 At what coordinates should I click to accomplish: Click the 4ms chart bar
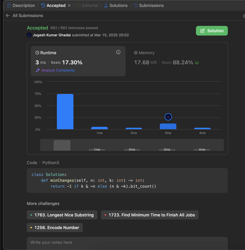[x=202, y=128]
